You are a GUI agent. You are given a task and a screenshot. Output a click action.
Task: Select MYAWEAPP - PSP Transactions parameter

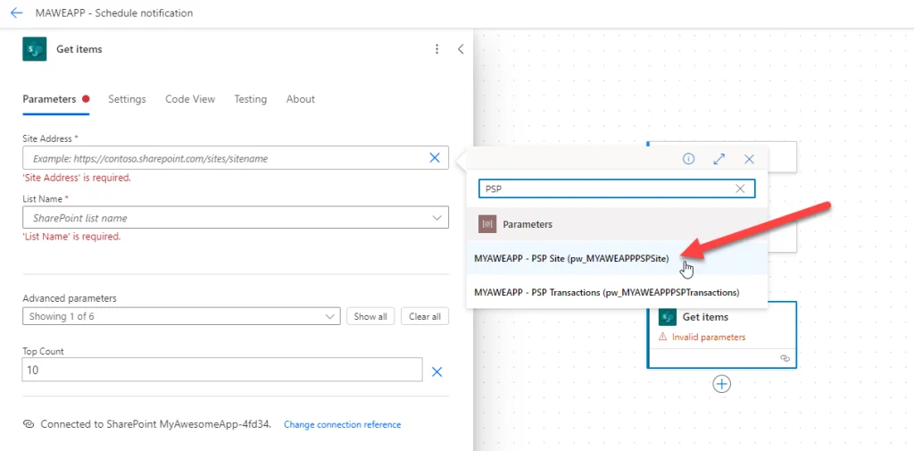pos(617,292)
